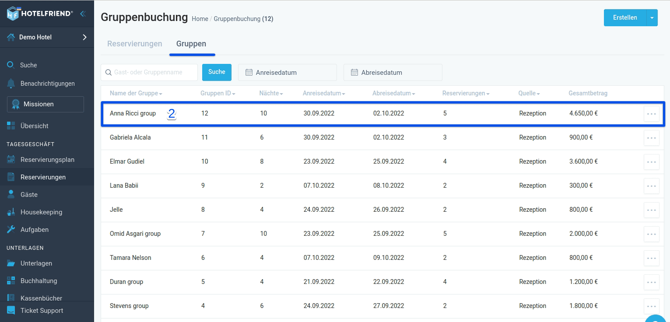Image resolution: width=670 pixels, height=322 pixels.
Task: Click the Anna Ricci group name
Action: (x=133, y=113)
